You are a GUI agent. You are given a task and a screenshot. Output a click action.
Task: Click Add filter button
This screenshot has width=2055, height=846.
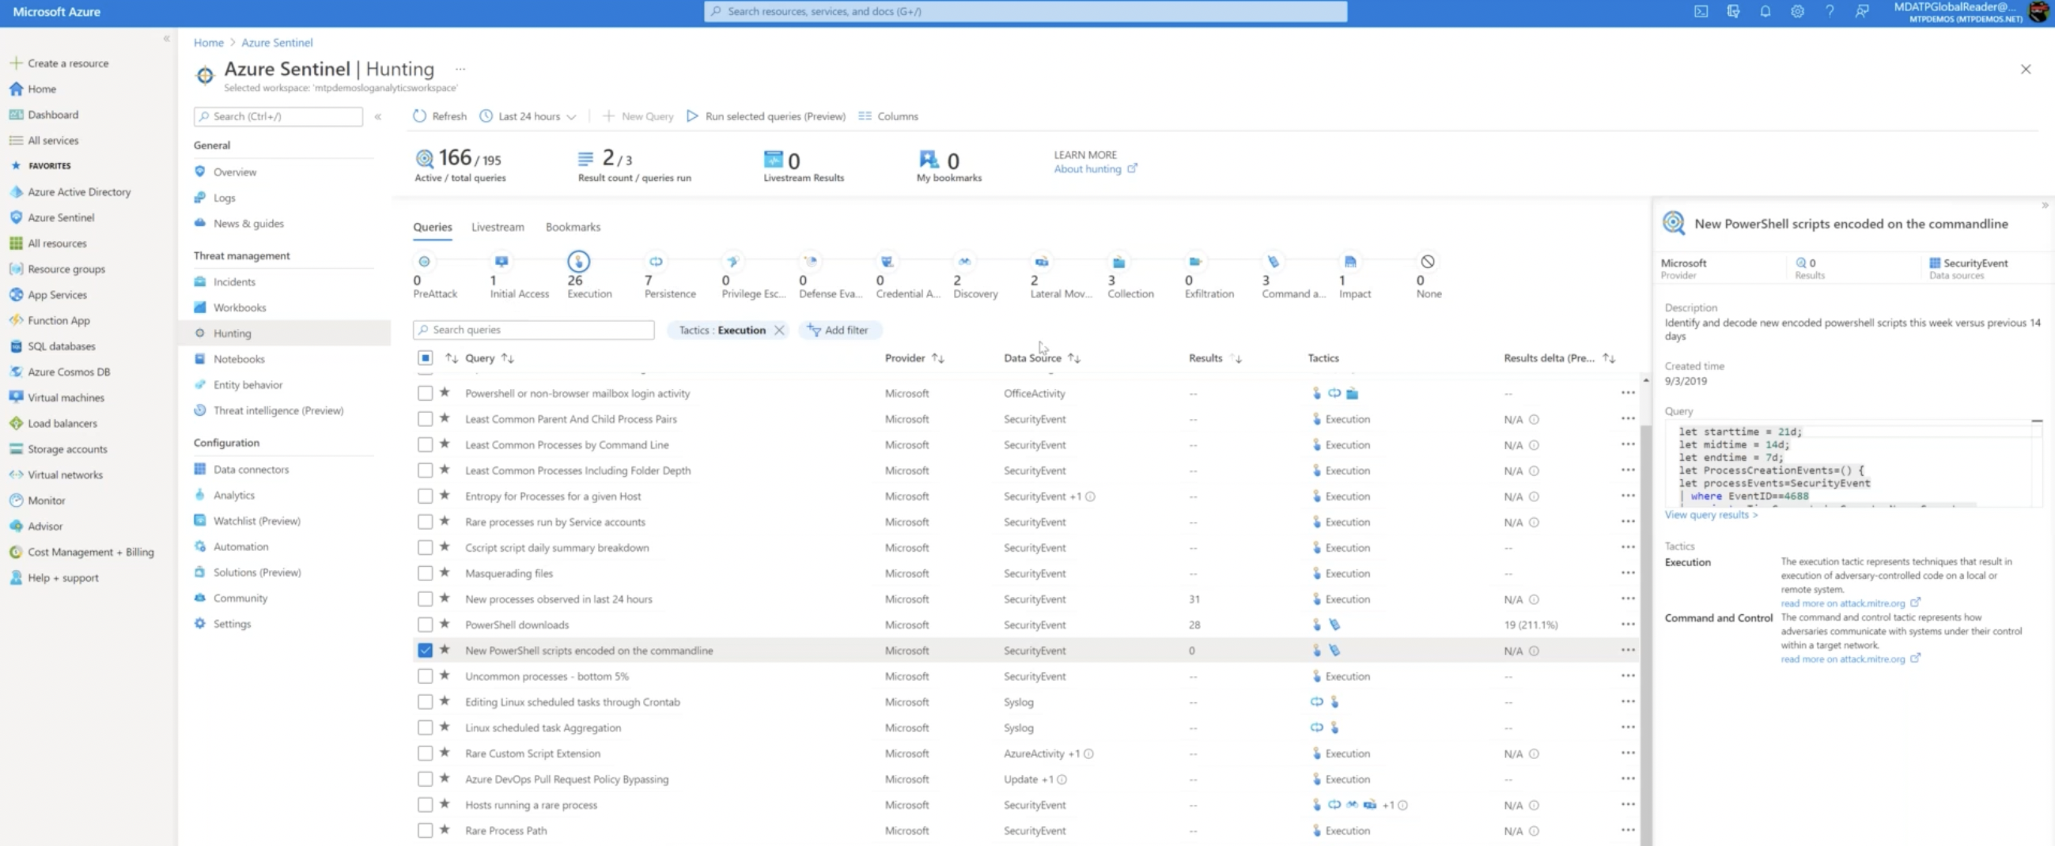click(838, 330)
